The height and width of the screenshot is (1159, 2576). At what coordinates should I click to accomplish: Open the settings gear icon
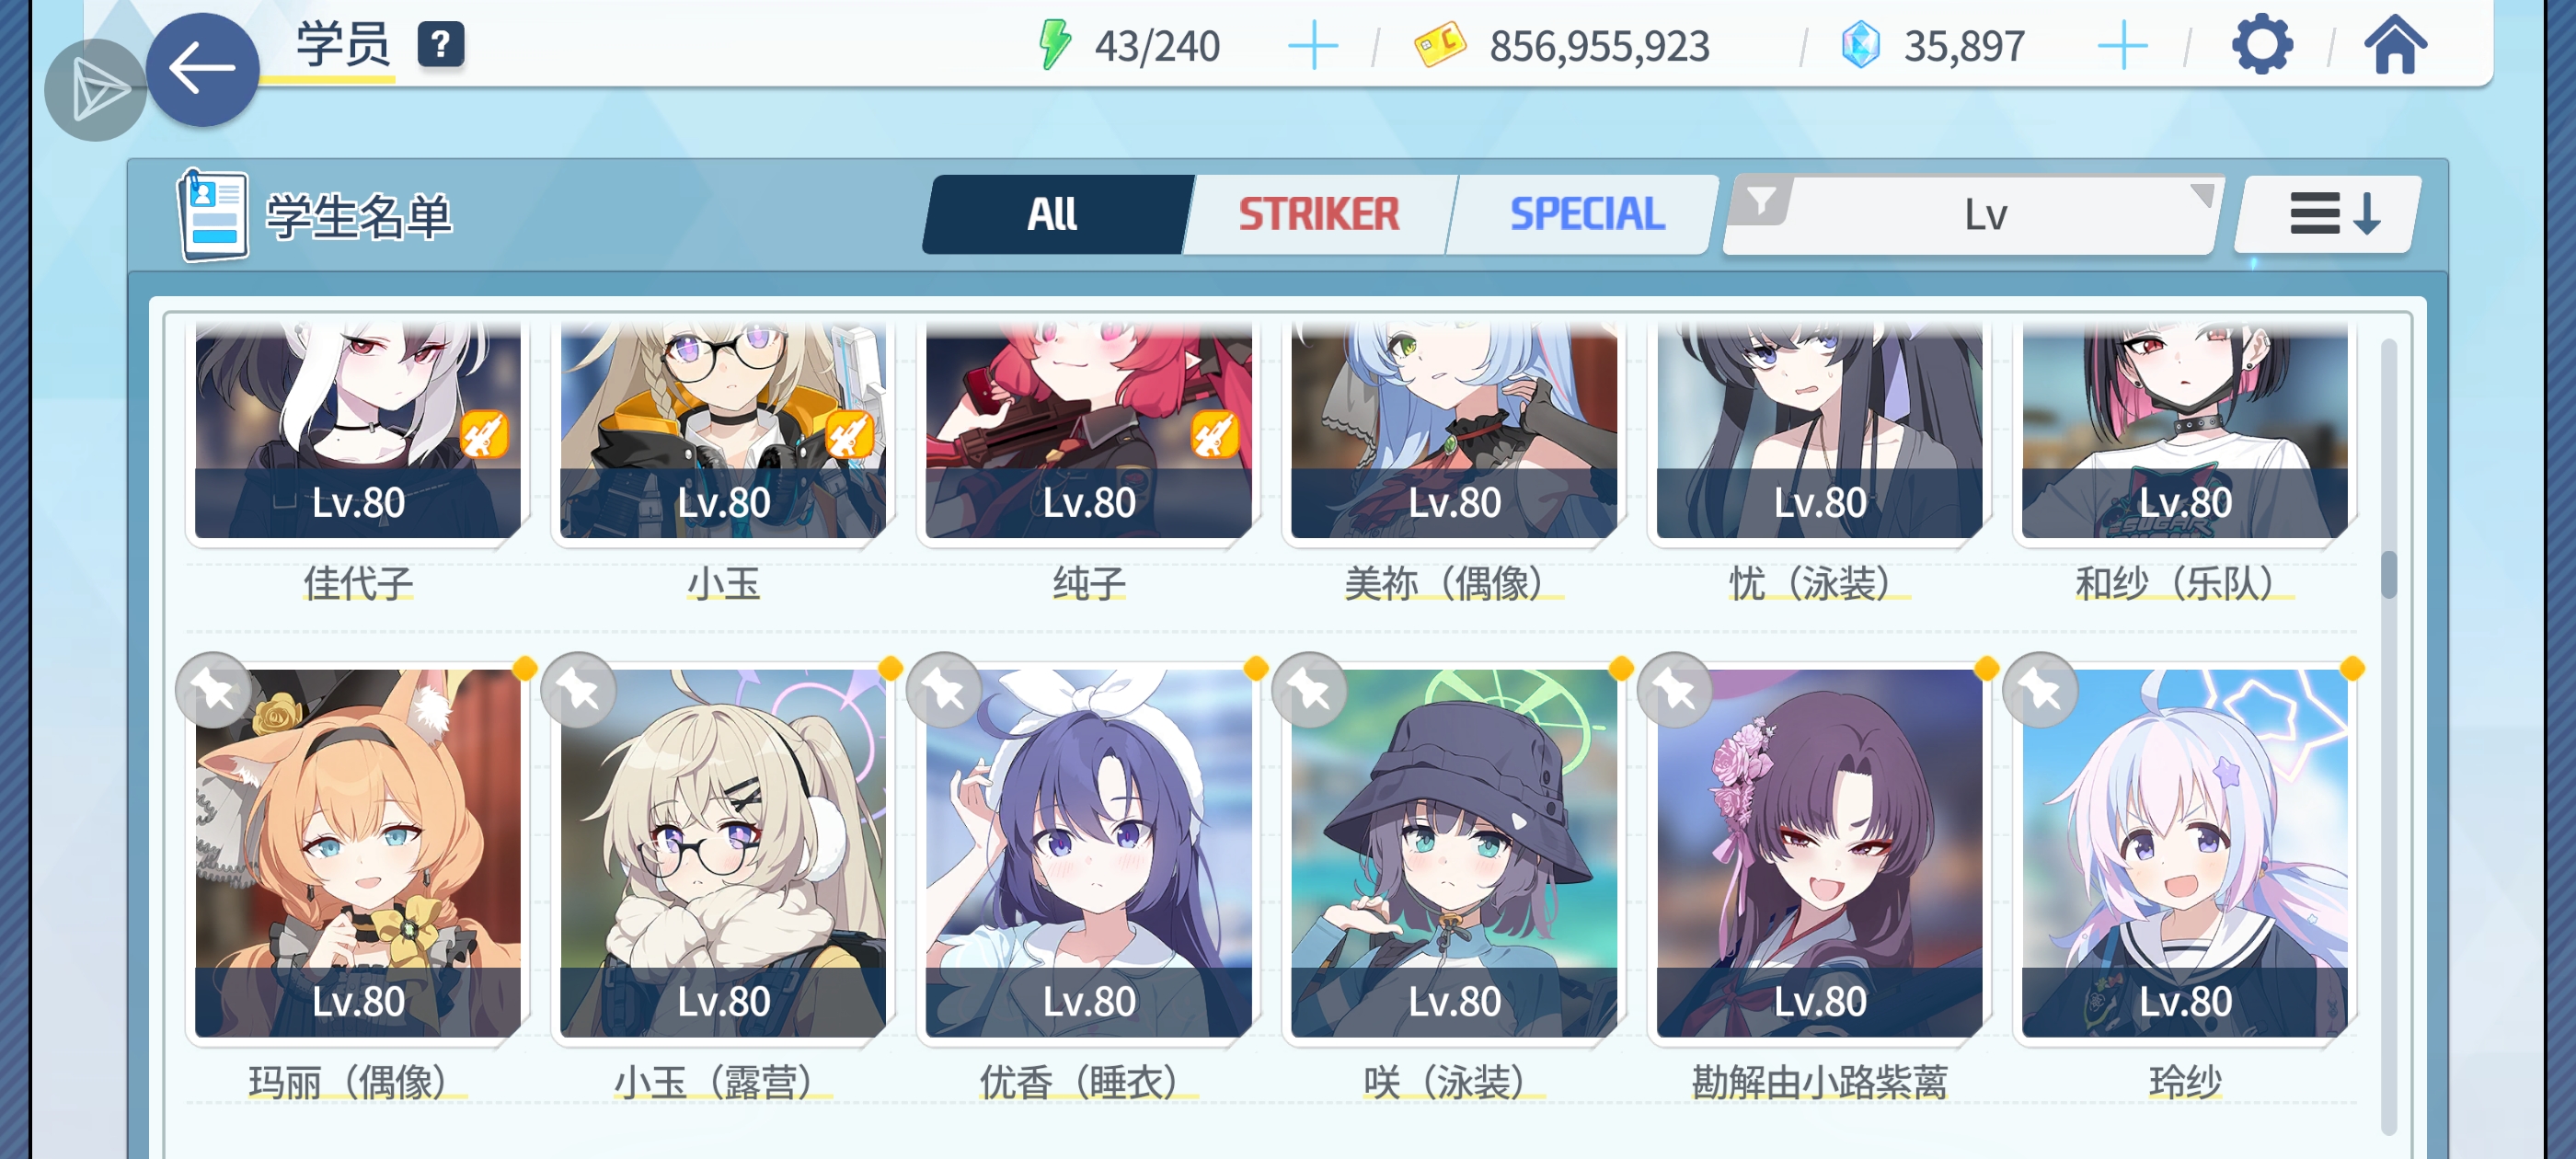click(x=2261, y=45)
